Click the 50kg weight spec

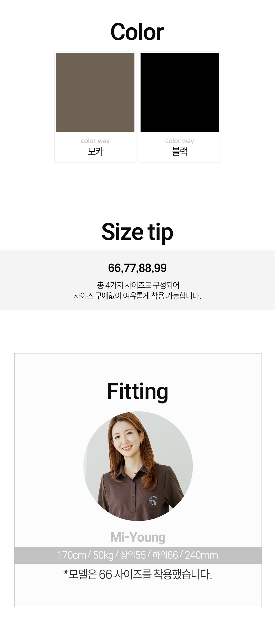point(103,555)
